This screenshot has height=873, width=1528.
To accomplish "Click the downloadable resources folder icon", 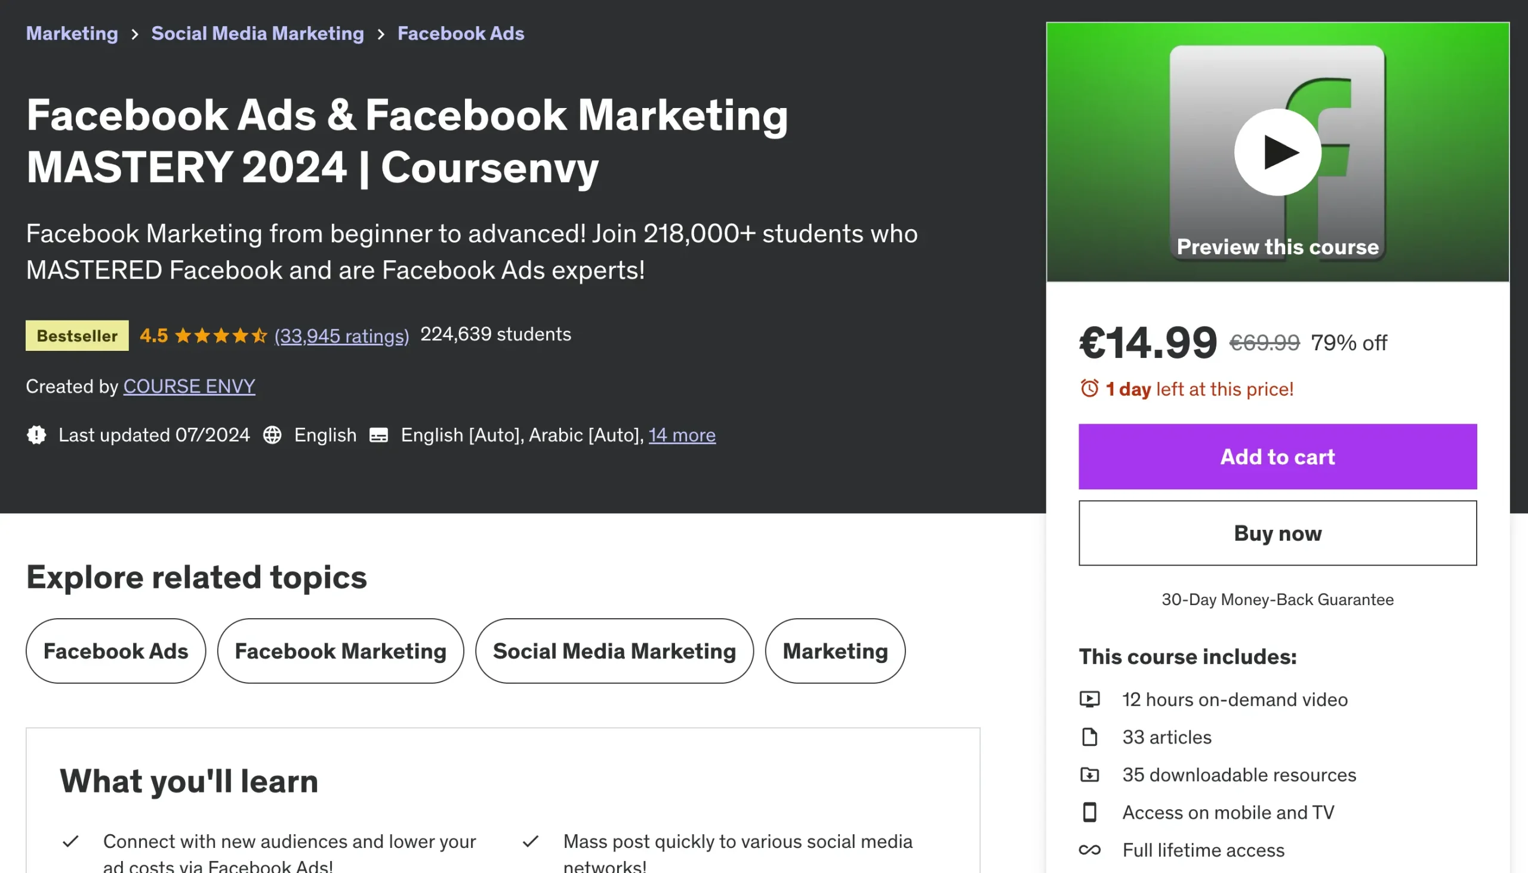I will pos(1089,775).
